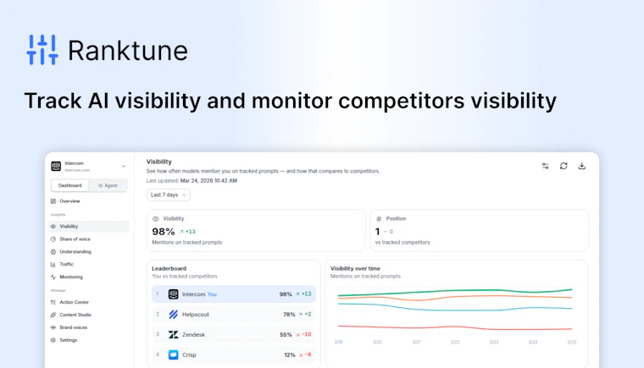Click the 98% visibility value
This screenshot has width=644, height=368.
(164, 232)
